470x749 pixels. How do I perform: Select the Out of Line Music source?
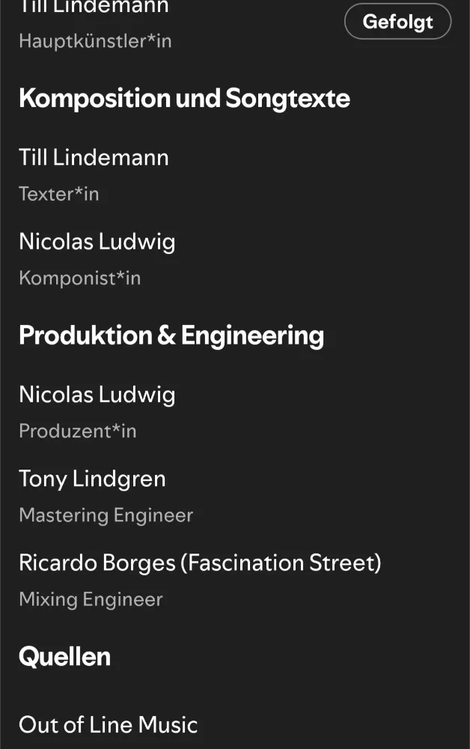click(x=108, y=724)
